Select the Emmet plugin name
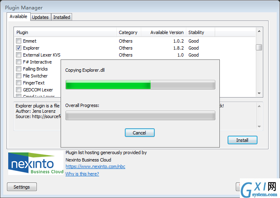Viewport: 280px width, 198px height. (x=29, y=41)
